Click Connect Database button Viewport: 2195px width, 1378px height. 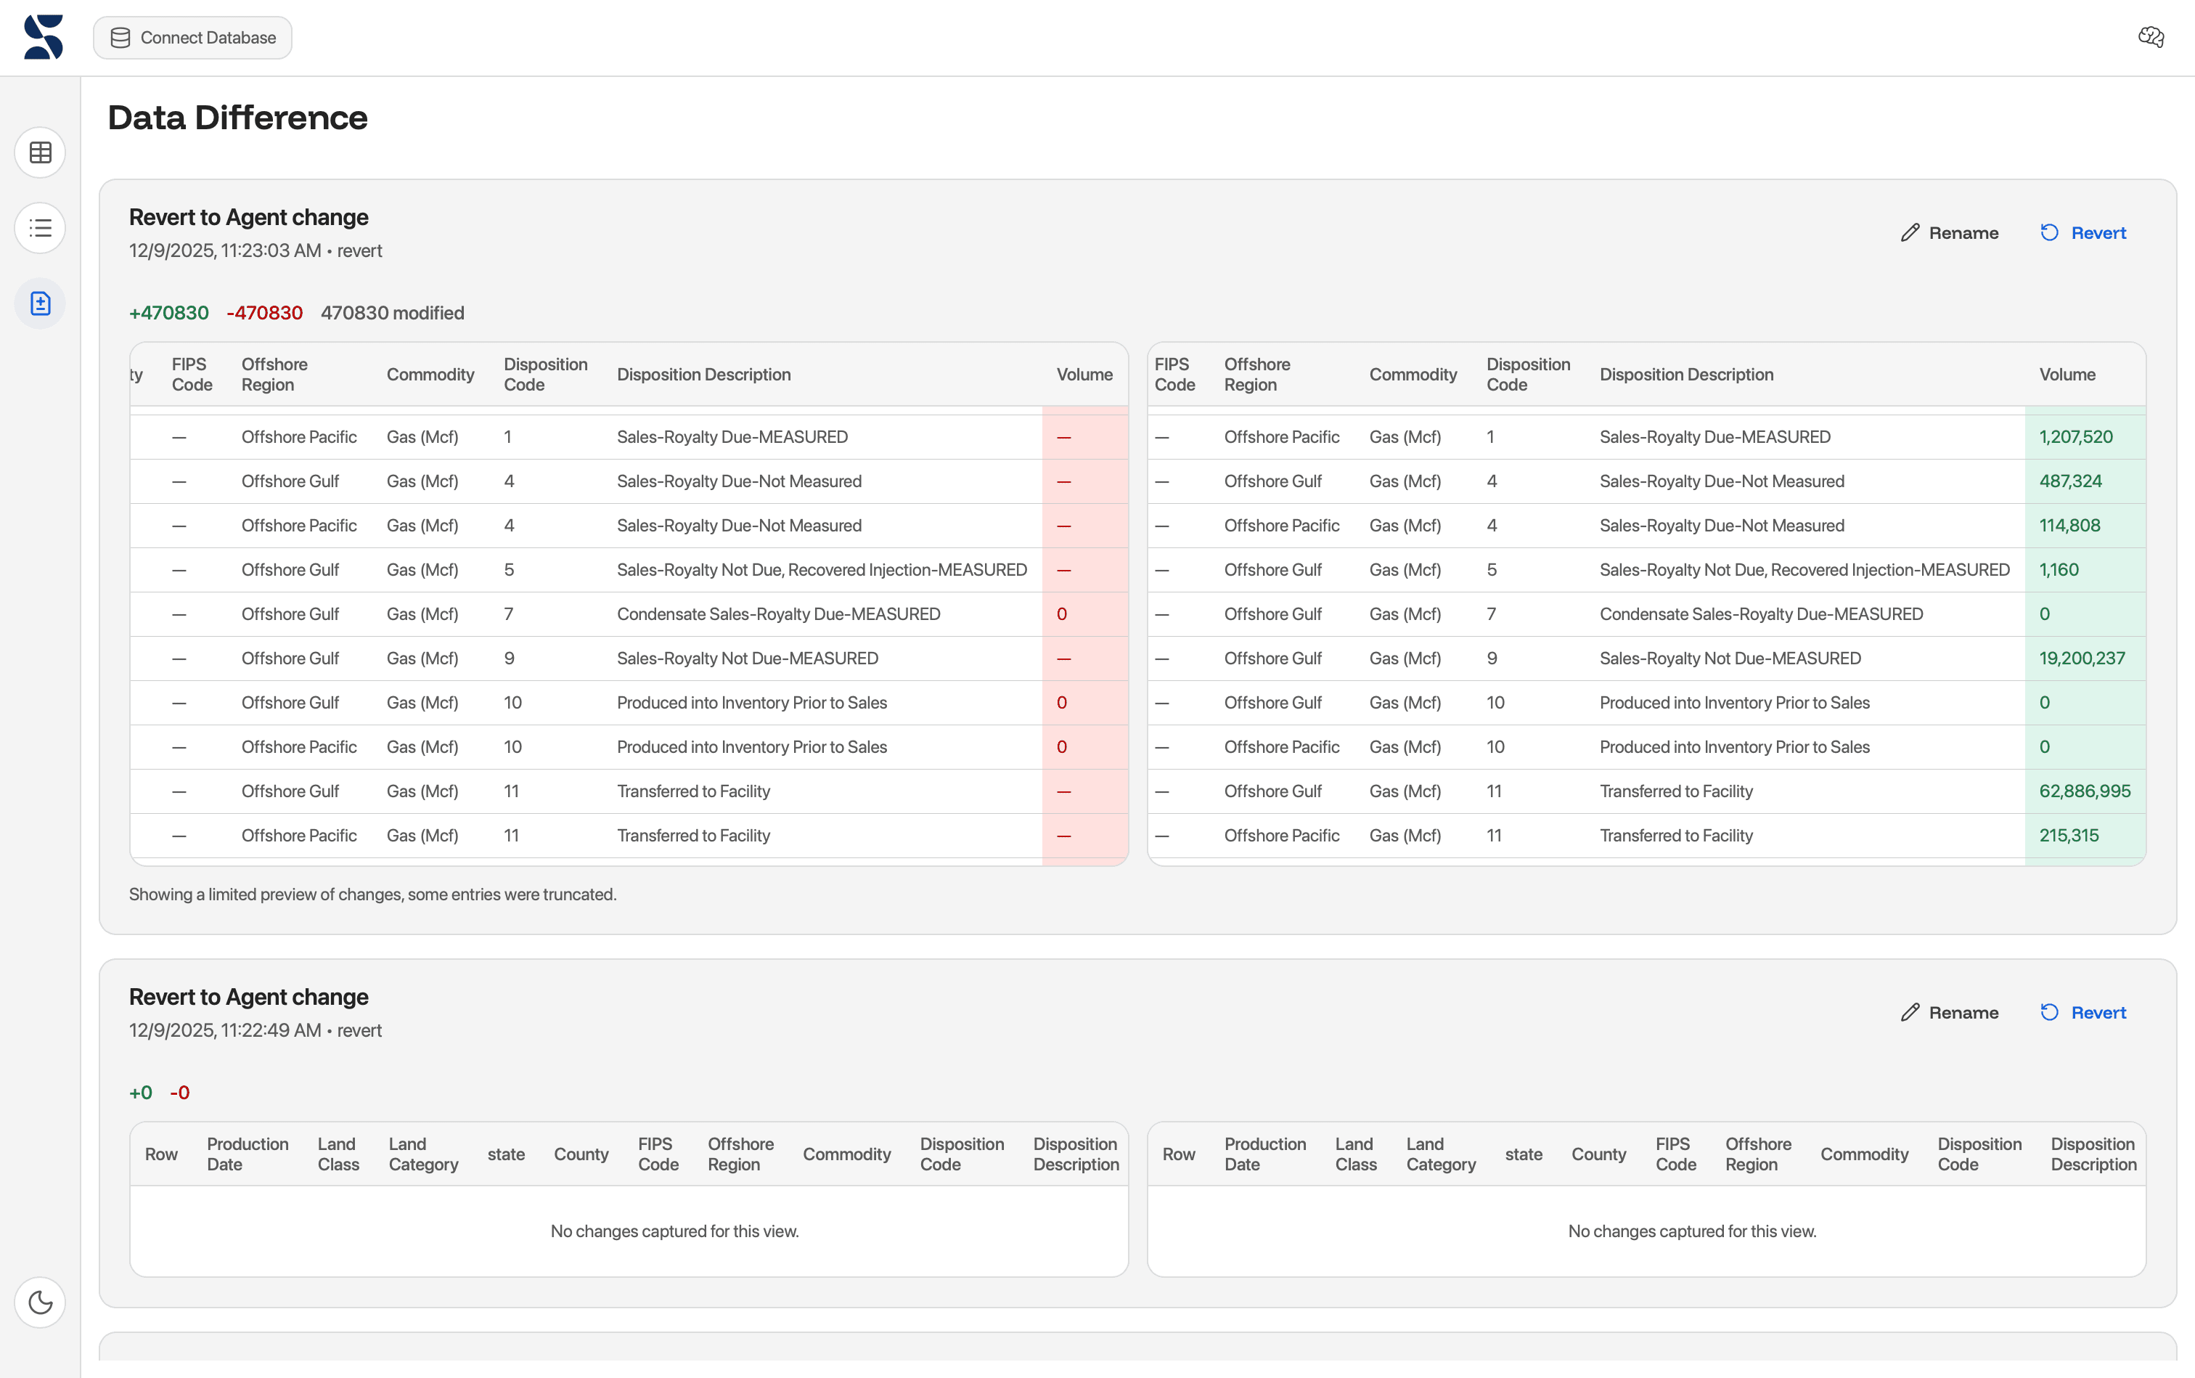click(x=192, y=37)
